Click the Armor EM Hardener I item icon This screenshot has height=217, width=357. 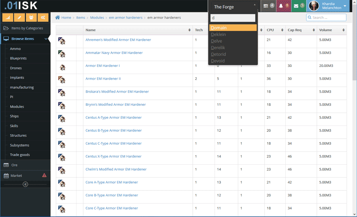coord(62,67)
